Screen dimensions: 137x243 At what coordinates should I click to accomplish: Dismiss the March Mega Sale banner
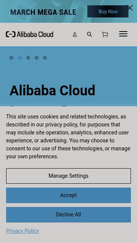(130, 8)
